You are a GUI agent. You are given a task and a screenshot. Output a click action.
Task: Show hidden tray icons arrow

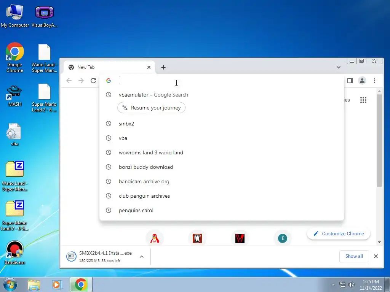coord(333,285)
